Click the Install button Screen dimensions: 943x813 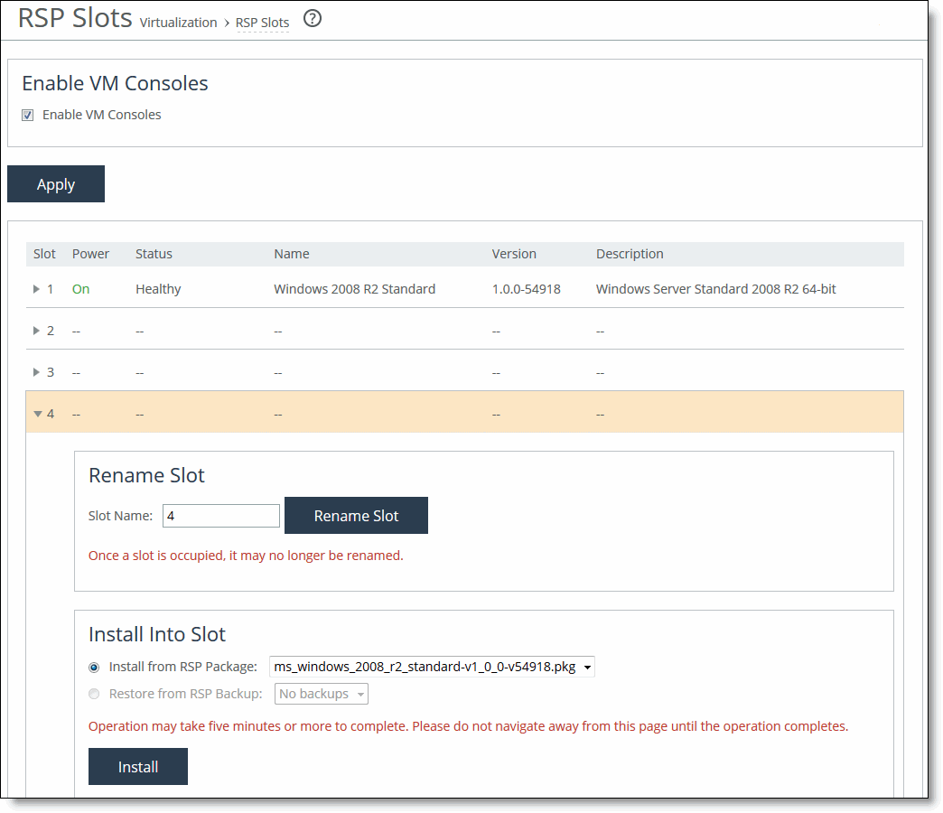(x=138, y=767)
